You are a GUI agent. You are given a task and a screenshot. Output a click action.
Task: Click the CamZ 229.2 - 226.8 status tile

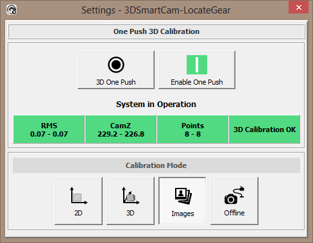[x=121, y=130]
